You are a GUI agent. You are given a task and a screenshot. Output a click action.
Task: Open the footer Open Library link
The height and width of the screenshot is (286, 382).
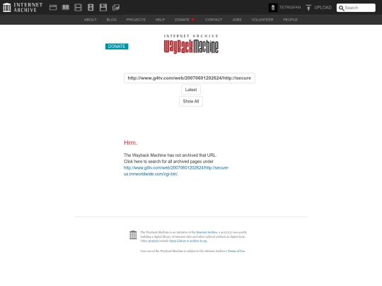178,241
